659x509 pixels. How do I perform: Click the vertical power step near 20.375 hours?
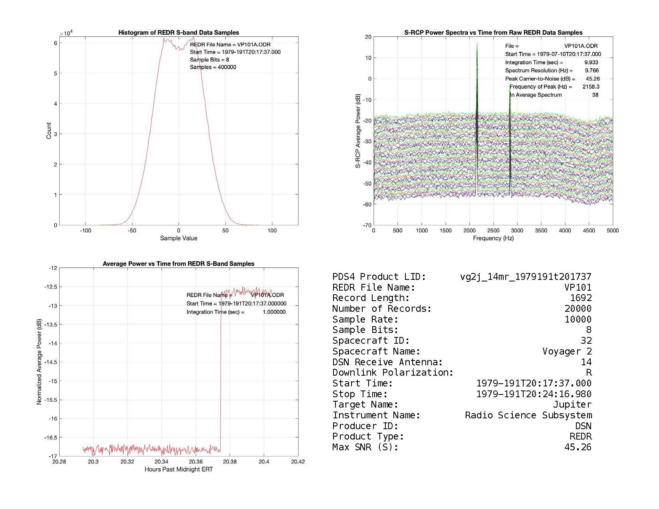coord(221,371)
